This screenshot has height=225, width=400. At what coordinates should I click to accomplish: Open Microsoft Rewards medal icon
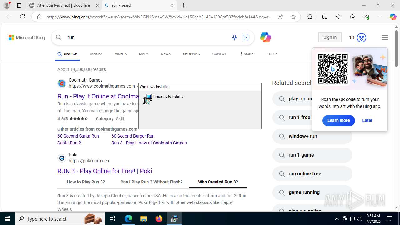point(362,37)
